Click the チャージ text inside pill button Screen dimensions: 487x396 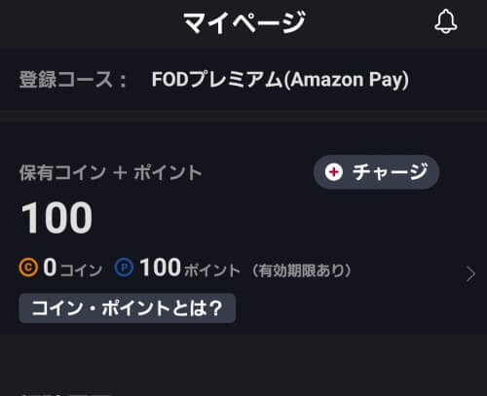[x=391, y=172]
